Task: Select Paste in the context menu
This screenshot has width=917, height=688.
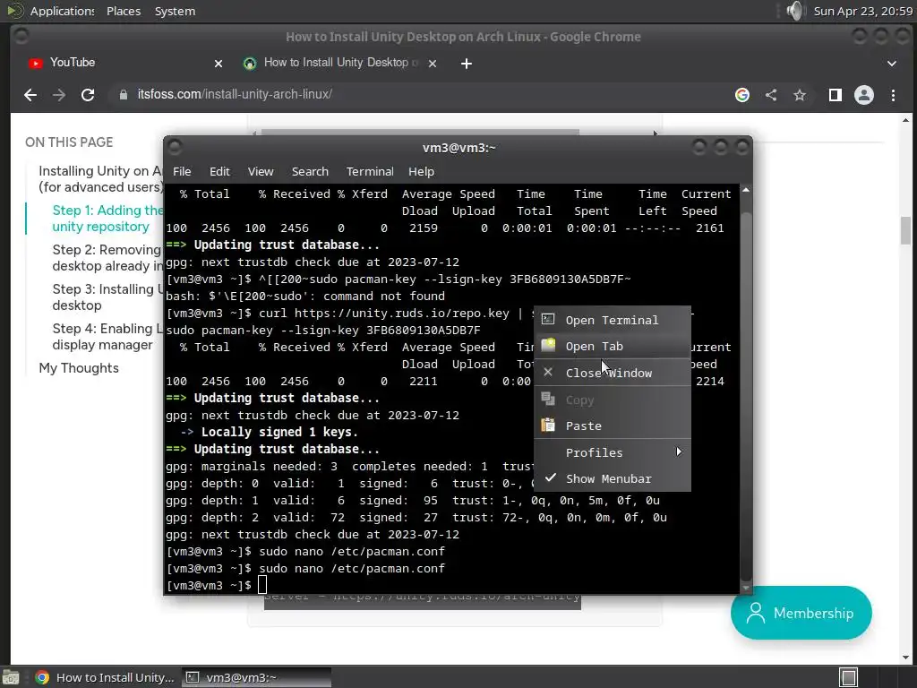Action: [x=613, y=426]
